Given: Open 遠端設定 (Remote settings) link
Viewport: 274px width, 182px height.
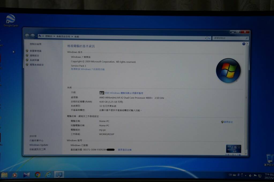Looking at the screenshot, I should point(34,56).
